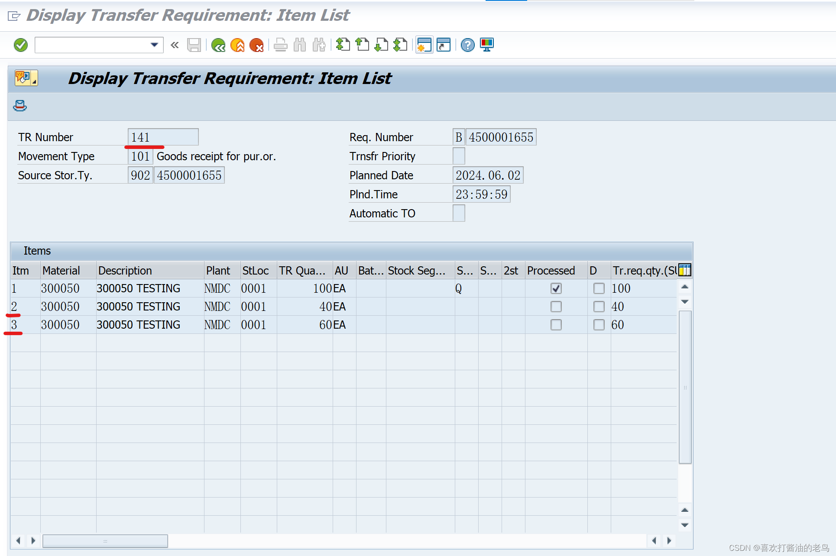Open the table layout configuration icon
Viewport: 836px width, 556px height.
pyautogui.click(x=684, y=270)
